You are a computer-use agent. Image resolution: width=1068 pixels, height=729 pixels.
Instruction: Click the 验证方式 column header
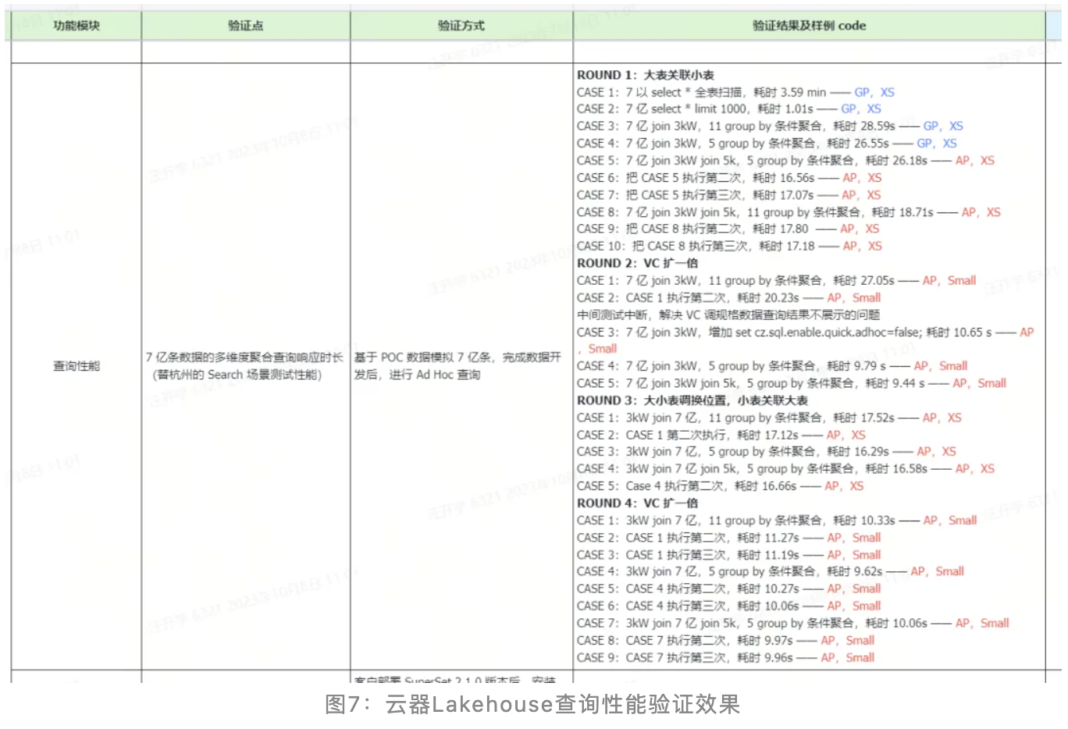(461, 26)
